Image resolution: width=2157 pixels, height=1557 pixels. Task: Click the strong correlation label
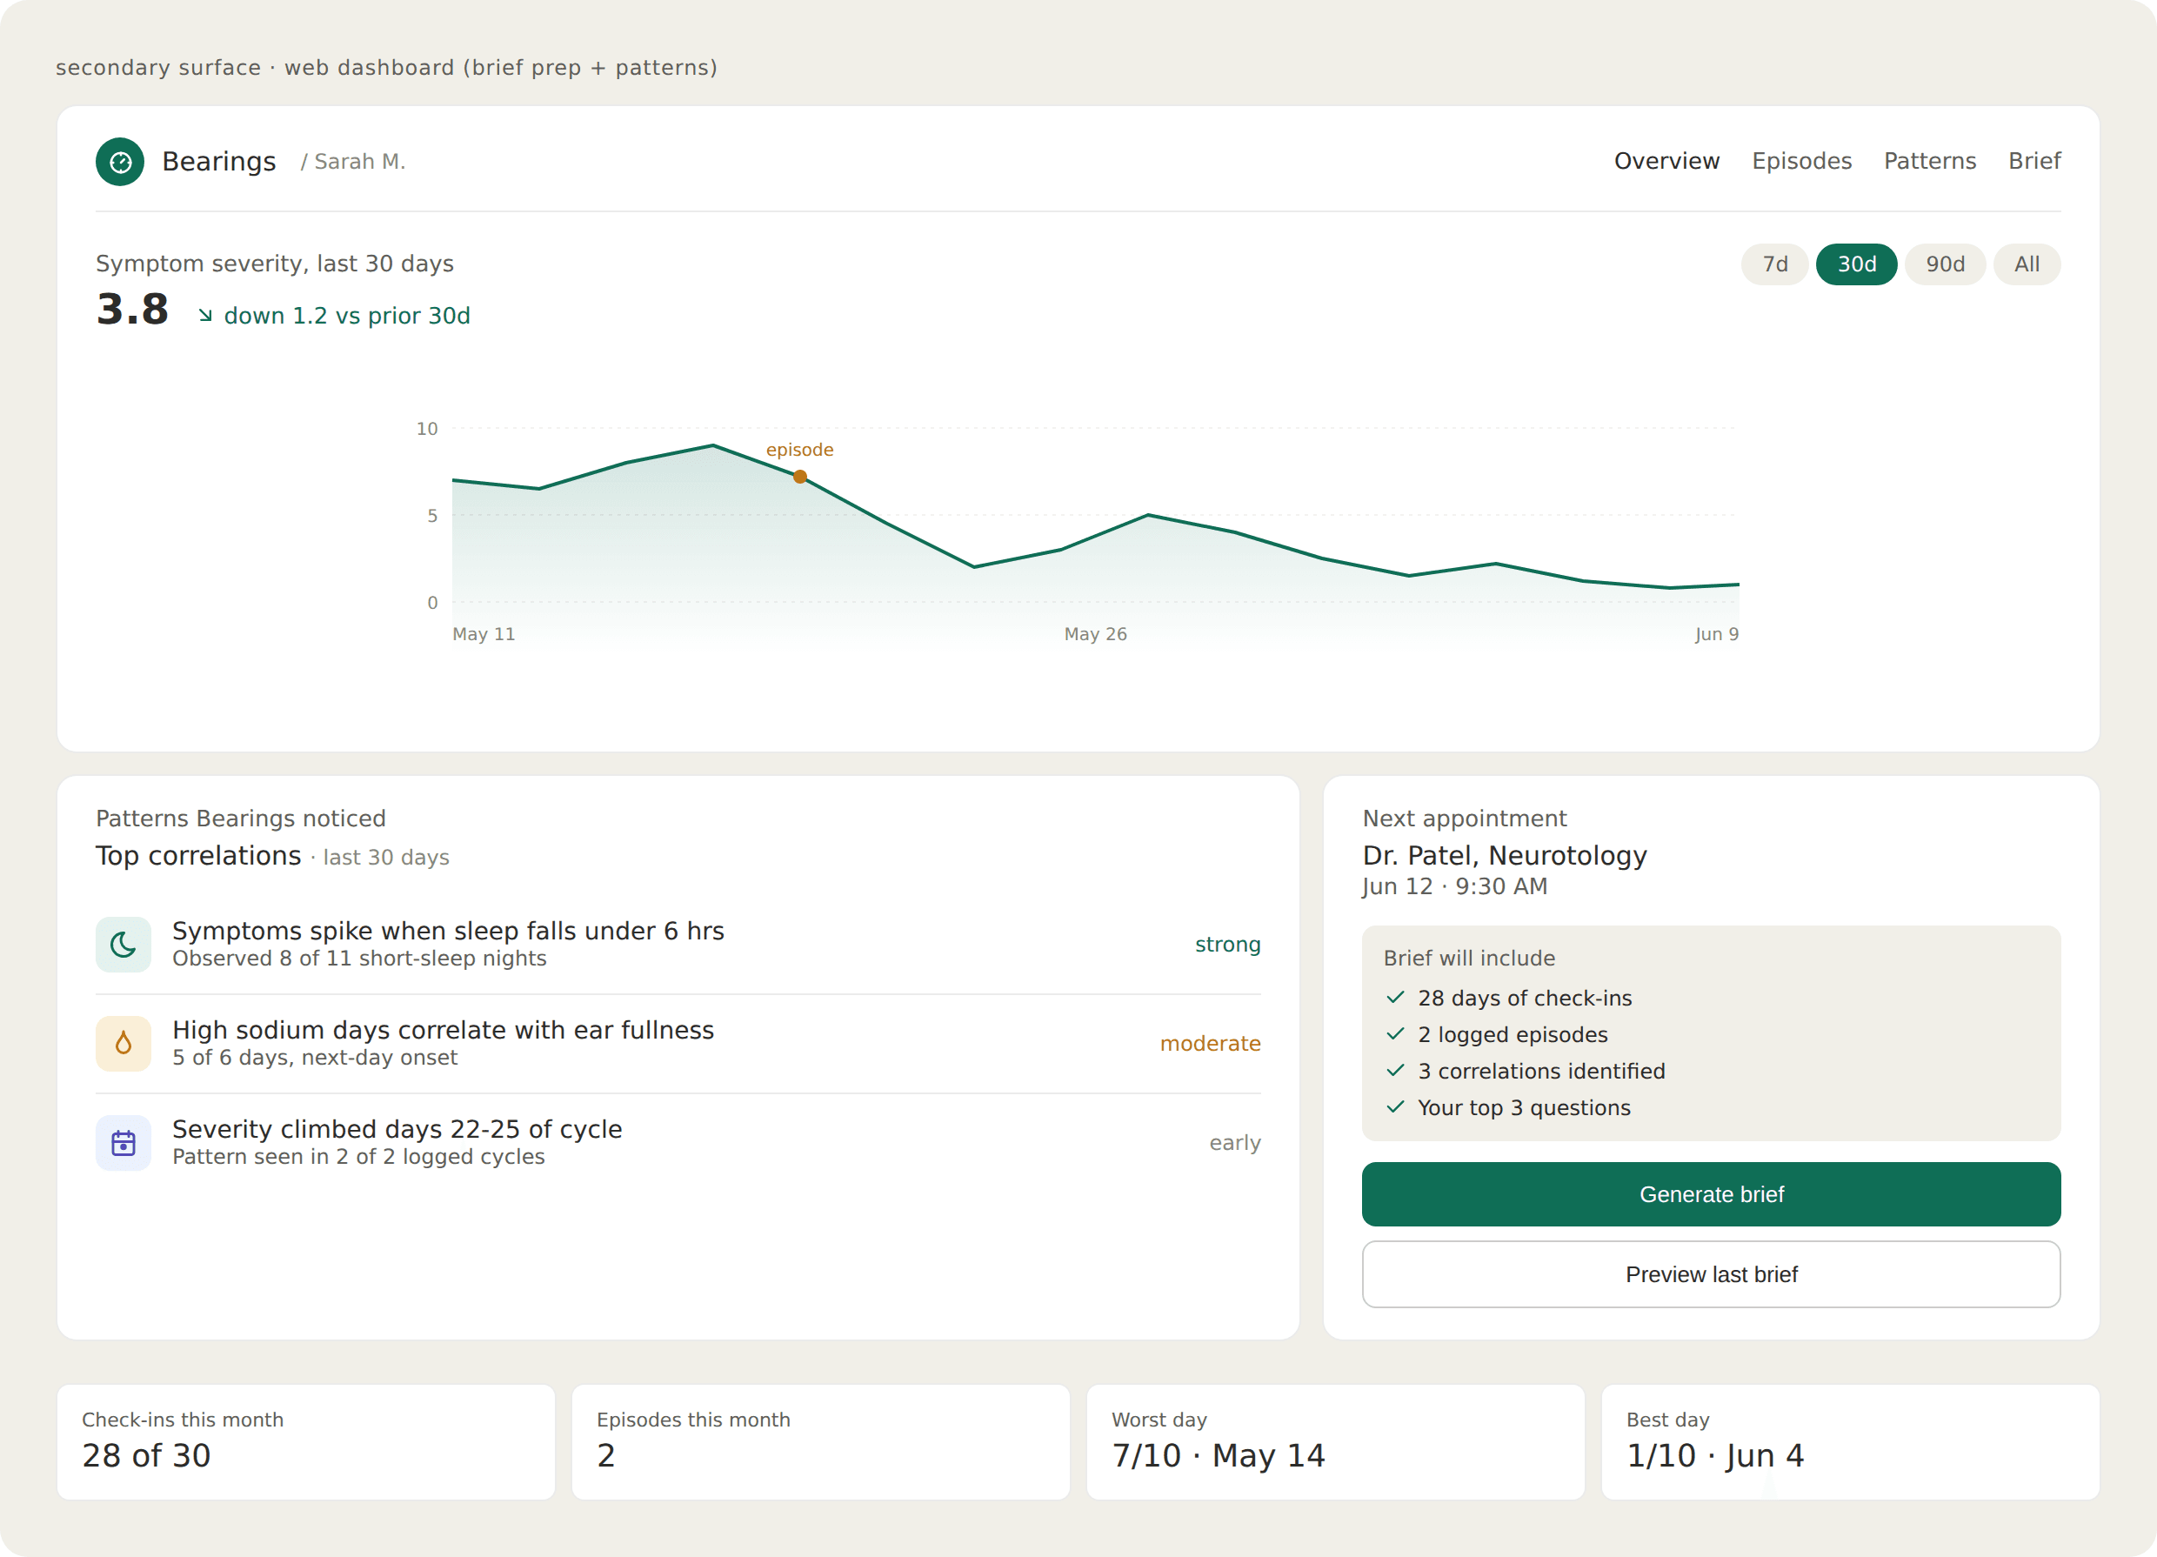pos(1228,945)
